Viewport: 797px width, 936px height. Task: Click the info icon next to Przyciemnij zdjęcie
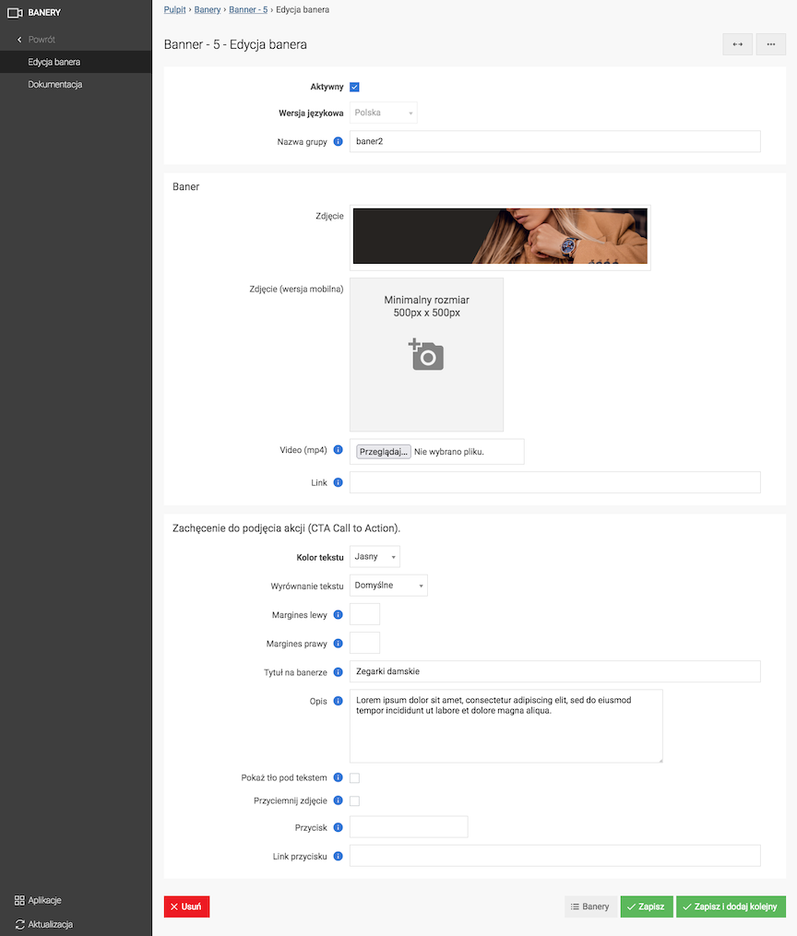coord(338,800)
